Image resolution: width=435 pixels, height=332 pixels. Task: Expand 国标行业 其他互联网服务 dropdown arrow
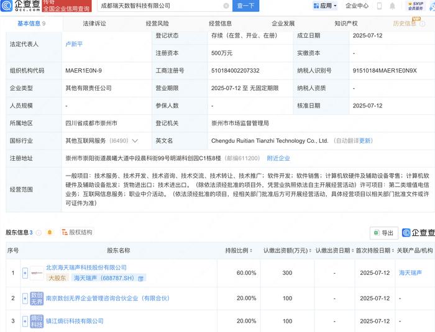point(135,141)
